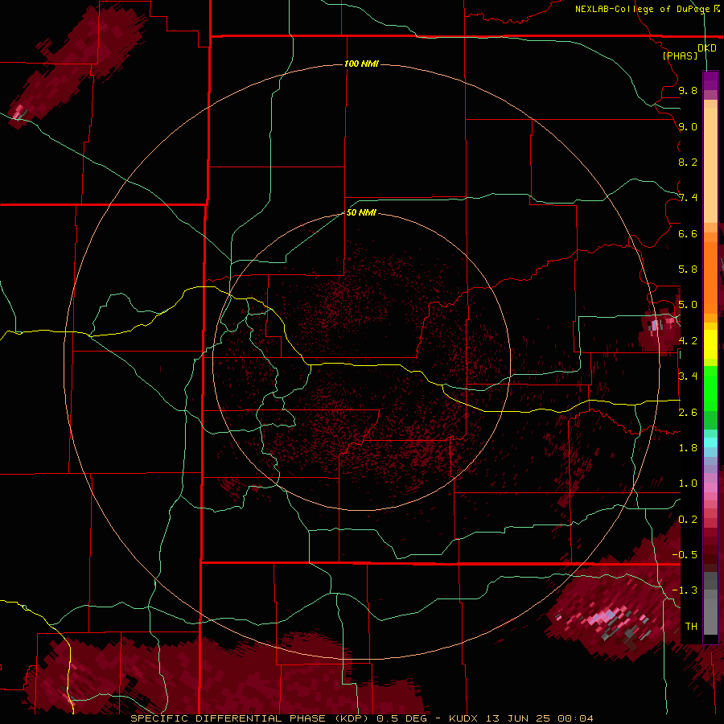Click the -0.5 legend value

pyautogui.click(x=685, y=554)
